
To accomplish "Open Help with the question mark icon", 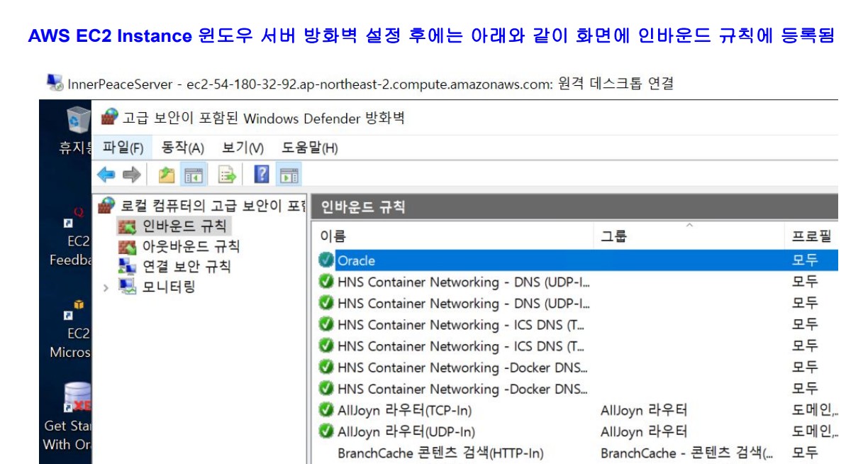I will (262, 175).
